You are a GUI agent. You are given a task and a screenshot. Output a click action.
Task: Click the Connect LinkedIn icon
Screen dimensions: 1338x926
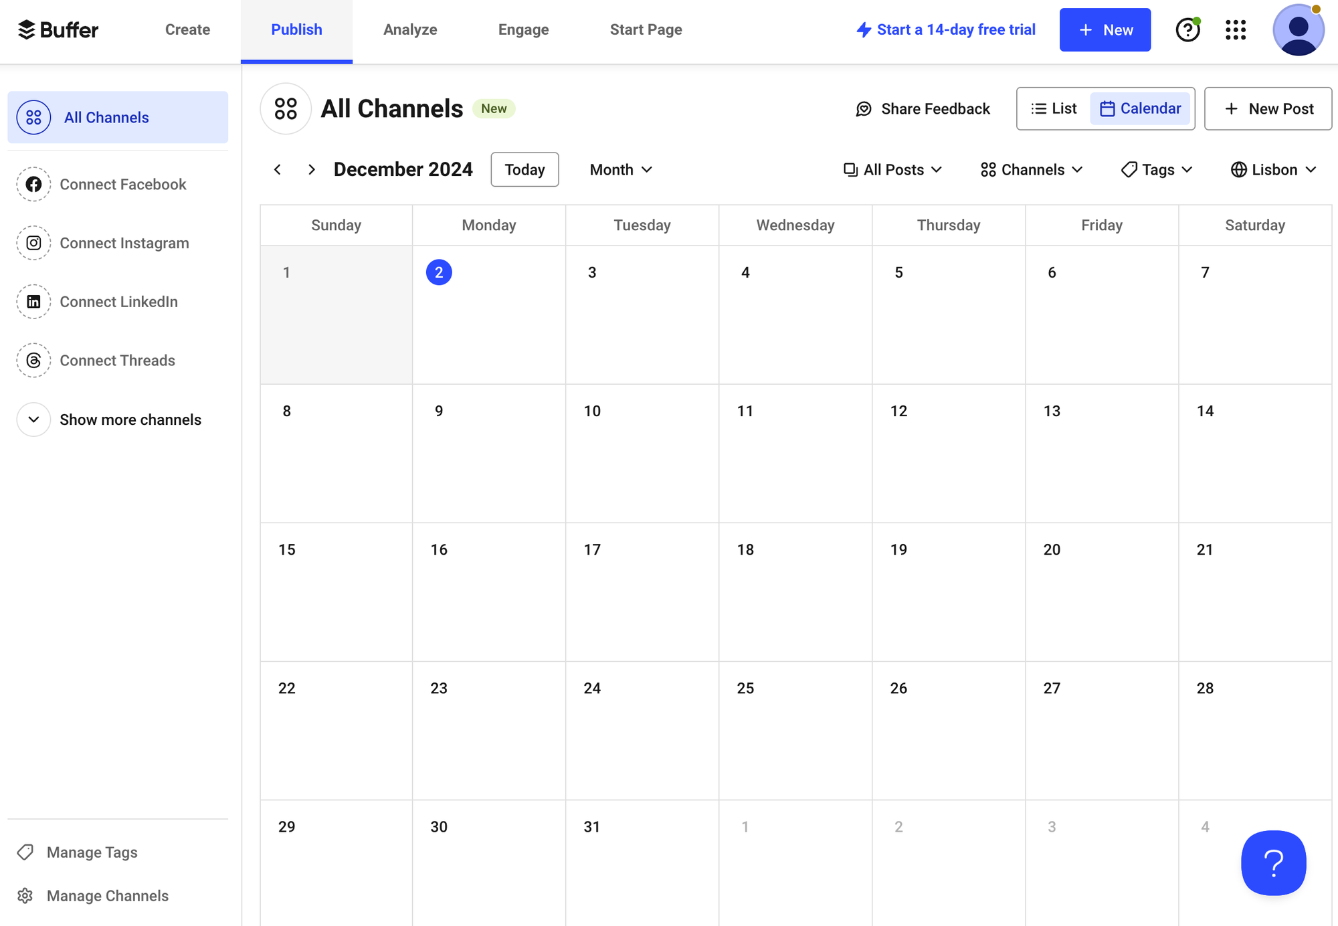pos(33,302)
